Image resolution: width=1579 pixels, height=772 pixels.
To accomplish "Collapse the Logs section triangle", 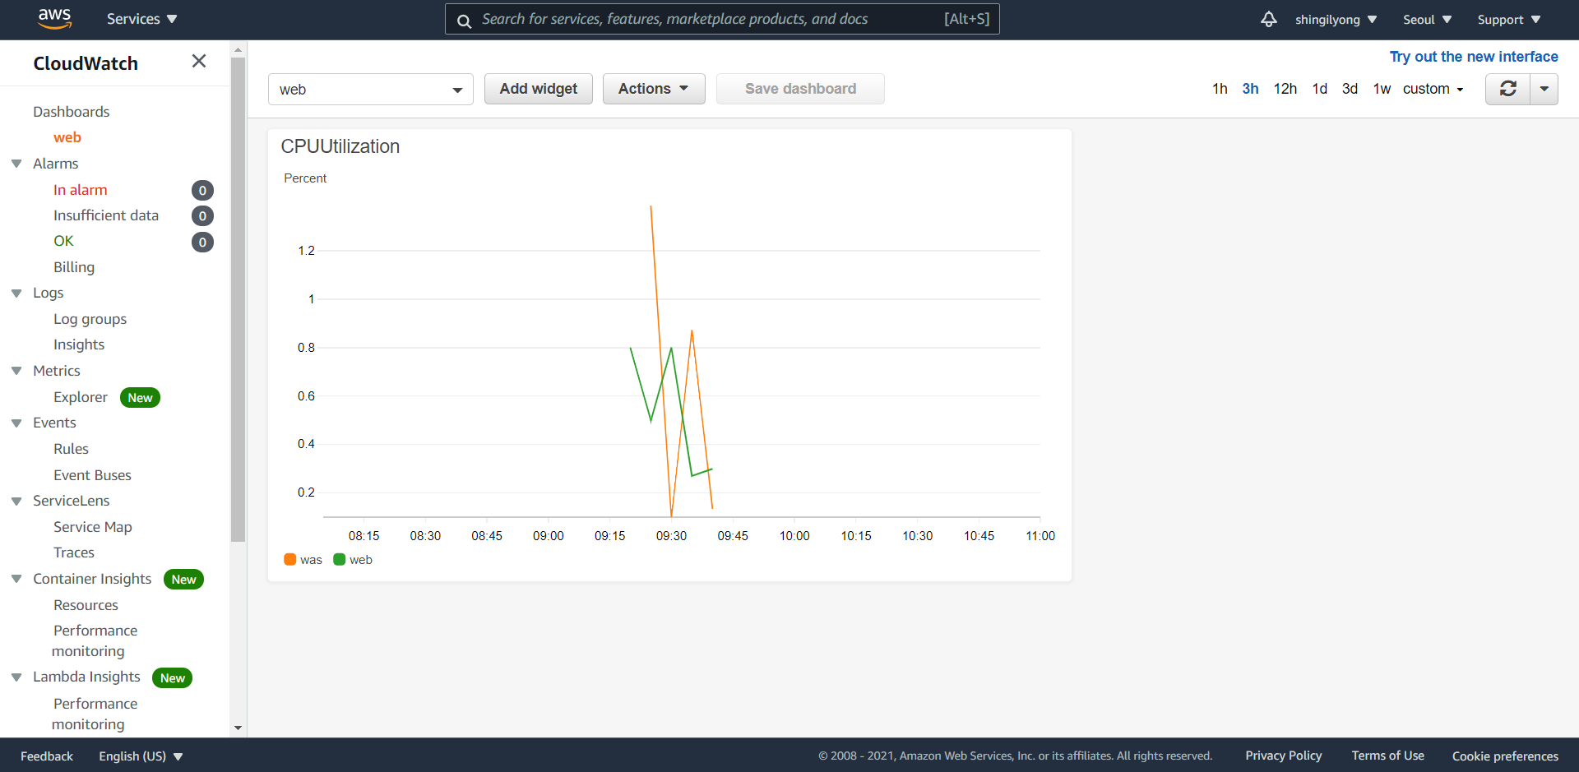I will (x=16, y=293).
